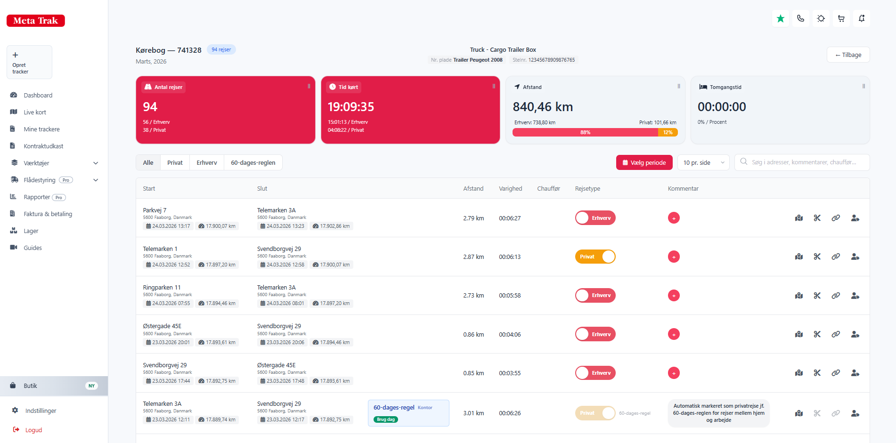The image size is (896, 443).
Task: Go back with the Tilbage button
Action: click(x=848, y=55)
